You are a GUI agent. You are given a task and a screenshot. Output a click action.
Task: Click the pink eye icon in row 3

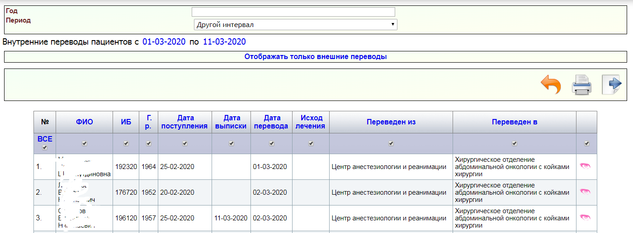[x=586, y=218]
